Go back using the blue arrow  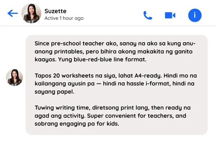pyautogui.click(x=13, y=13)
